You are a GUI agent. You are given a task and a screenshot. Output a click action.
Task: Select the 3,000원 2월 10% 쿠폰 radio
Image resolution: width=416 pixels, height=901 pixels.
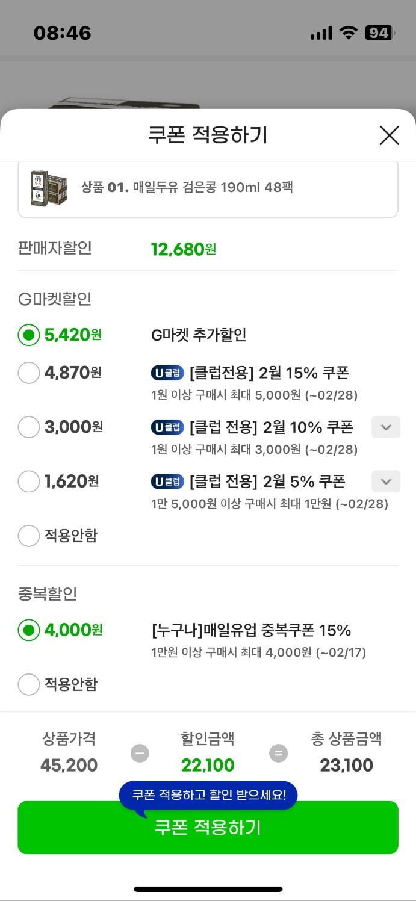pos(29,427)
